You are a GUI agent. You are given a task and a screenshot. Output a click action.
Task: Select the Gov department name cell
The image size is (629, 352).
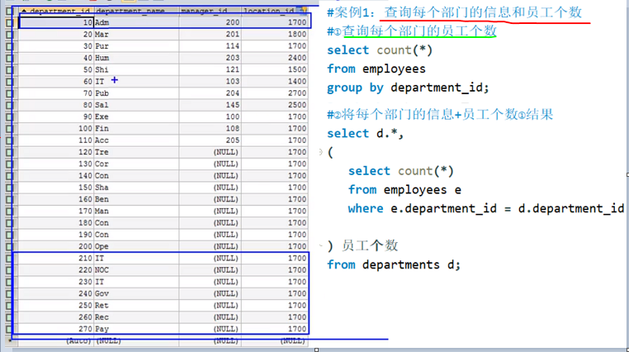point(136,294)
